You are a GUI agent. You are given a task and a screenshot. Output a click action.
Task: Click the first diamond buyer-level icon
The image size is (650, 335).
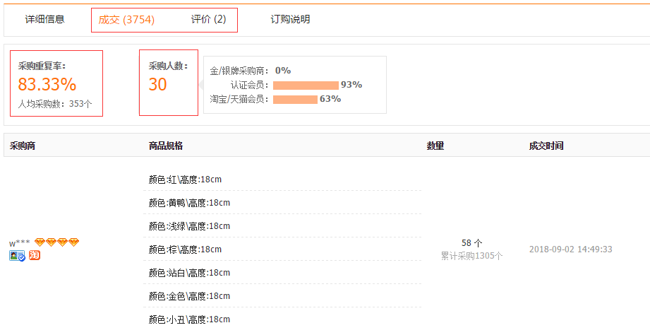40,242
